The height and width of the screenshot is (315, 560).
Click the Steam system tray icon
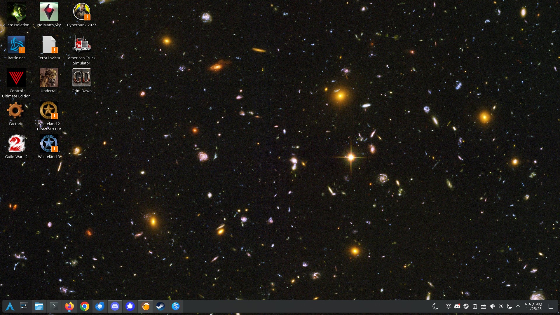[x=466, y=306]
